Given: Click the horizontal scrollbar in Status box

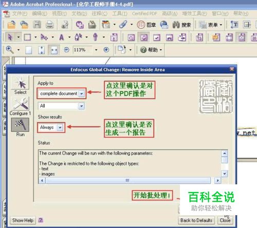Looking at the screenshot, I should point(127,180).
